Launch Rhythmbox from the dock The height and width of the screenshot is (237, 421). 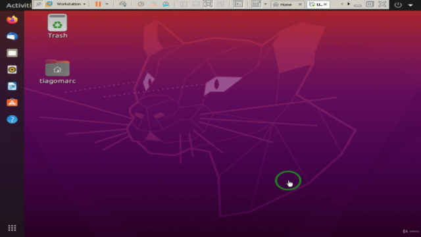coord(12,70)
